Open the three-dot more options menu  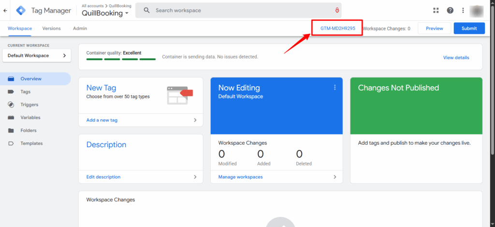[463, 10]
